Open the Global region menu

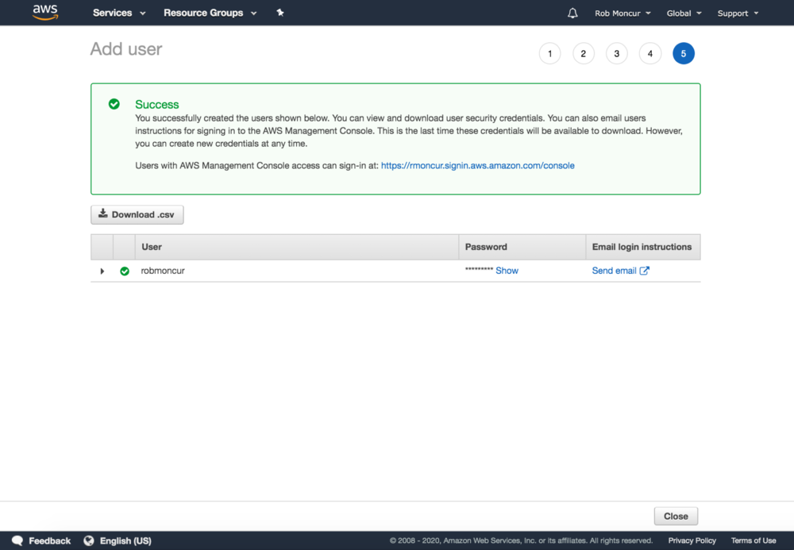point(684,13)
